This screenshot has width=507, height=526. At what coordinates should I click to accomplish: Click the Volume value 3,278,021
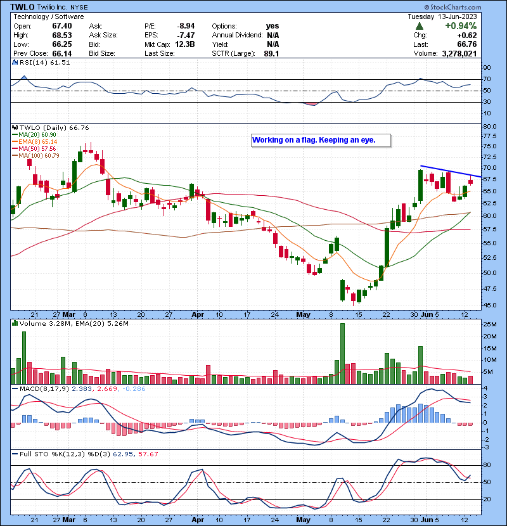[459, 54]
